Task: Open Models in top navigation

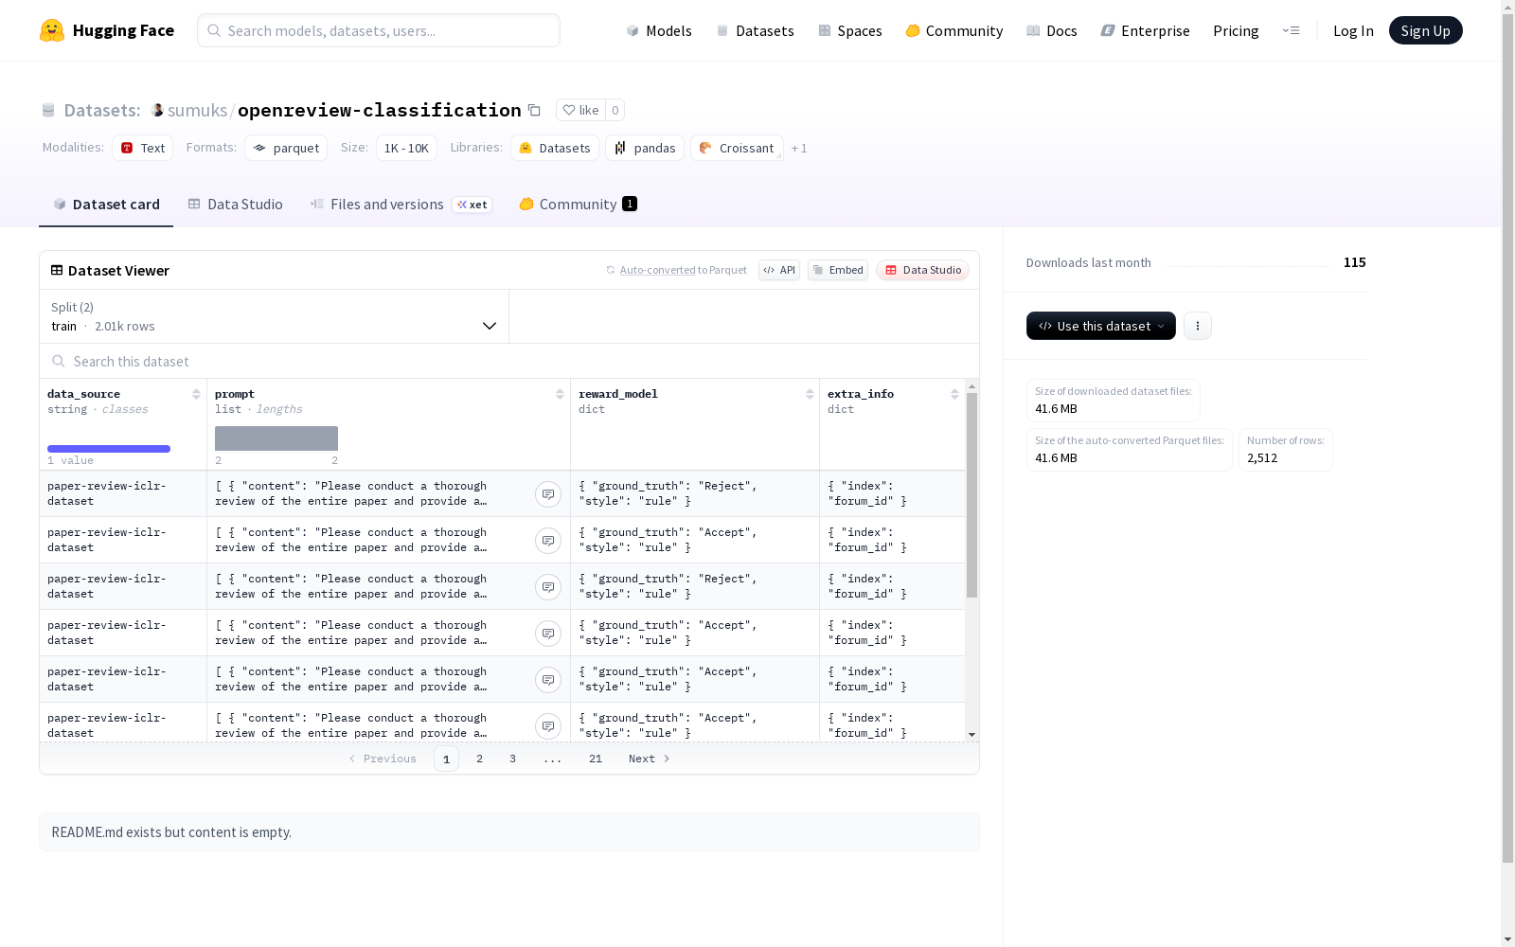Action: (x=659, y=30)
